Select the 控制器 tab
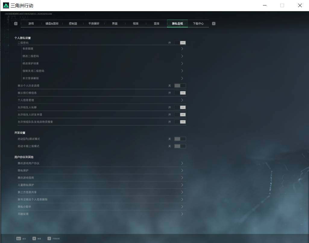Screen dimensions: 309x243 pyautogui.click(x=73, y=24)
